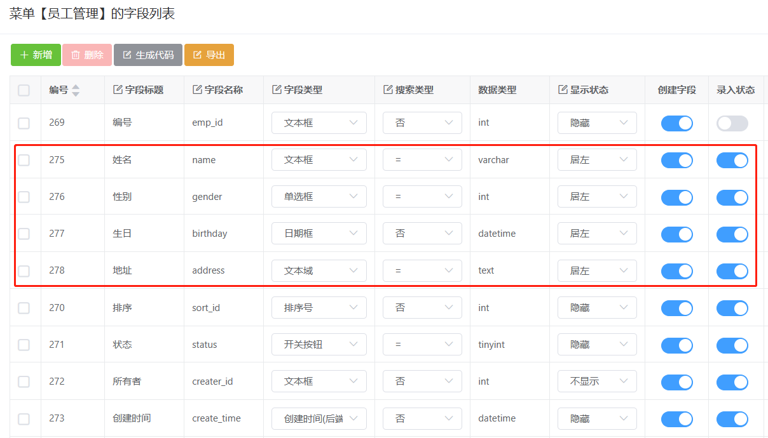The image size is (768, 438).
Task: Expand 搜索类型 dropdown for status row
Action: point(422,345)
